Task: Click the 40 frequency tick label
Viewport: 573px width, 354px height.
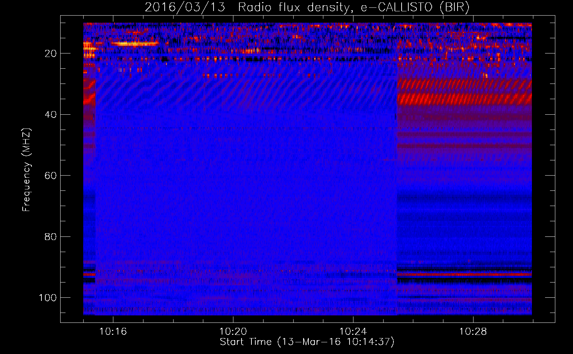Action: point(51,115)
